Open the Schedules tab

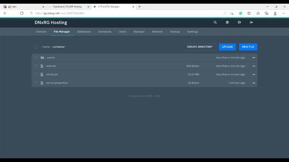(x=105, y=31)
